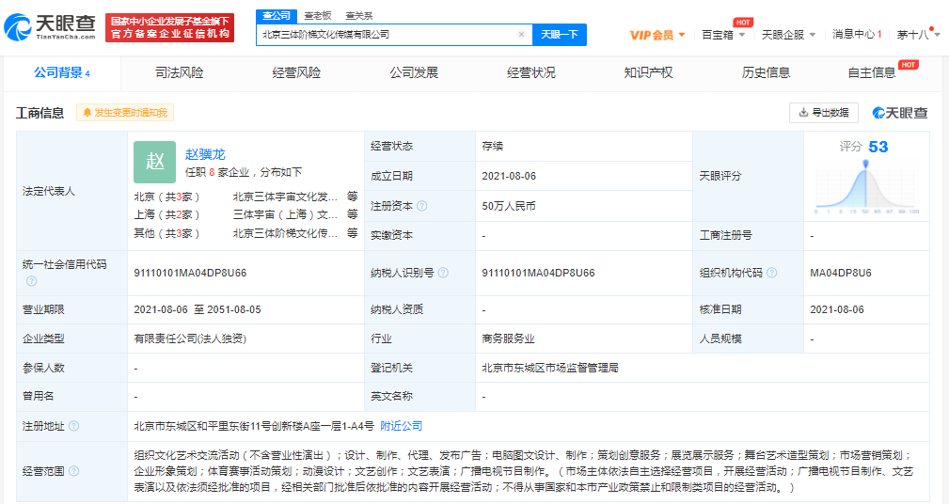Click the 导出数据 export button

(824, 113)
